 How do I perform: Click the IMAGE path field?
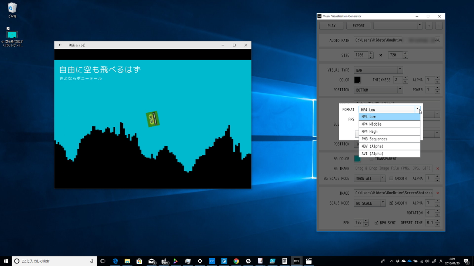coord(393,193)
